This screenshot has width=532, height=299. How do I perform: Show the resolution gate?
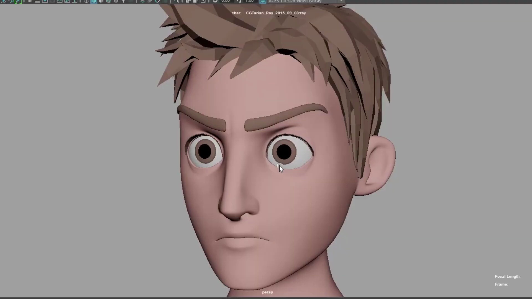pos(45,2)
